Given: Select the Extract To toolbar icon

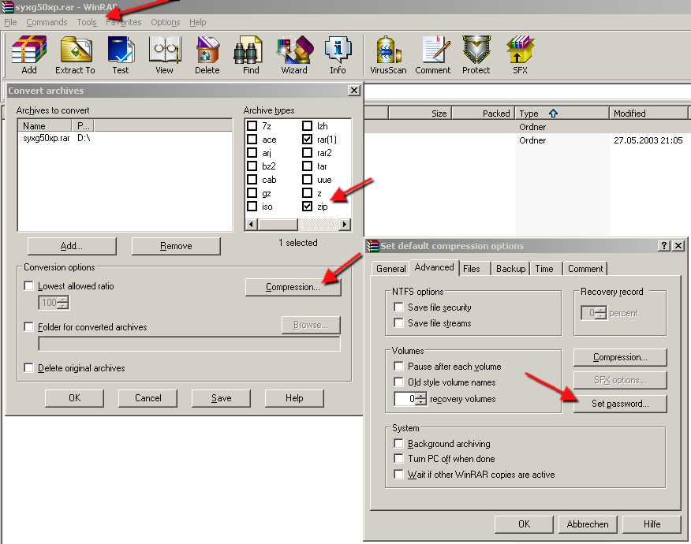Looking at the screenshot, I should point(76,54).
